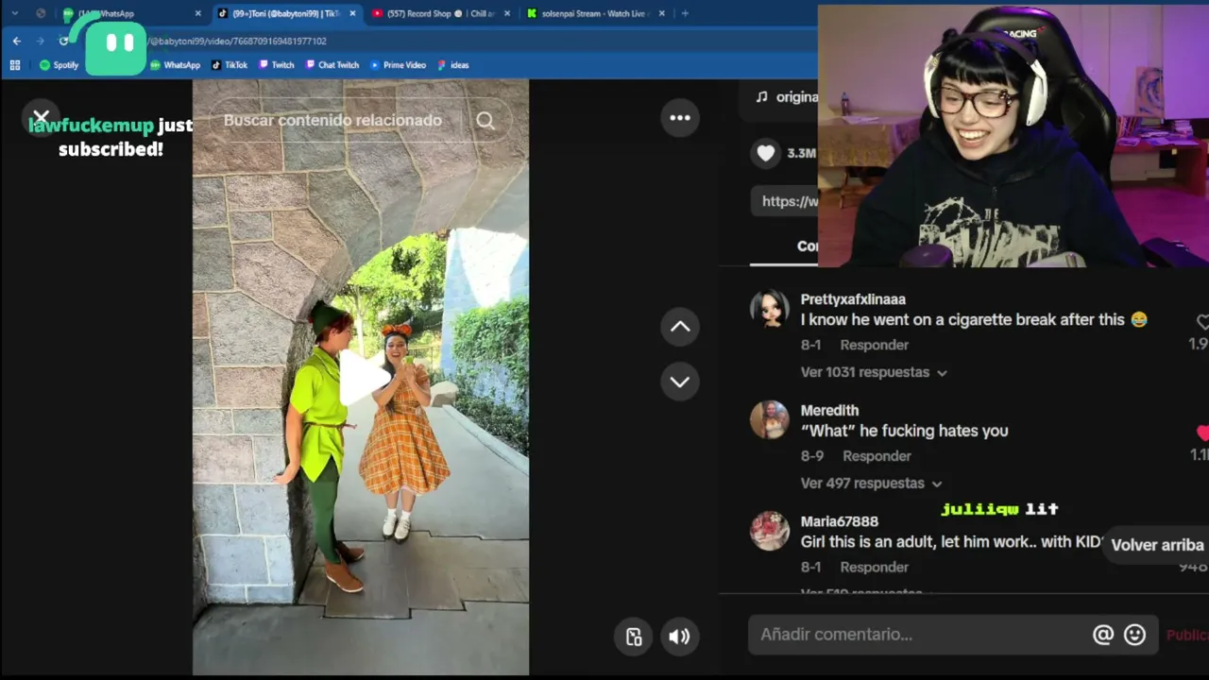Open the ideas bookmark
1209x680 pixels.
click(452, 65)
